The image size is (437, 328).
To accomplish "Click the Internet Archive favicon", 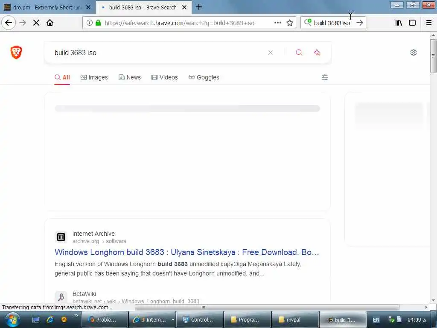I will pos(61,237).
